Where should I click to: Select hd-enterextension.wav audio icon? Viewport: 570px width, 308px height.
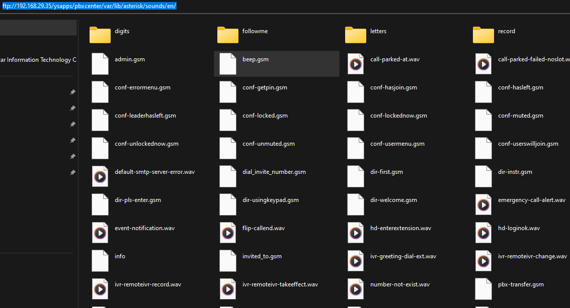pyautogui.click(x=356, y=233)
